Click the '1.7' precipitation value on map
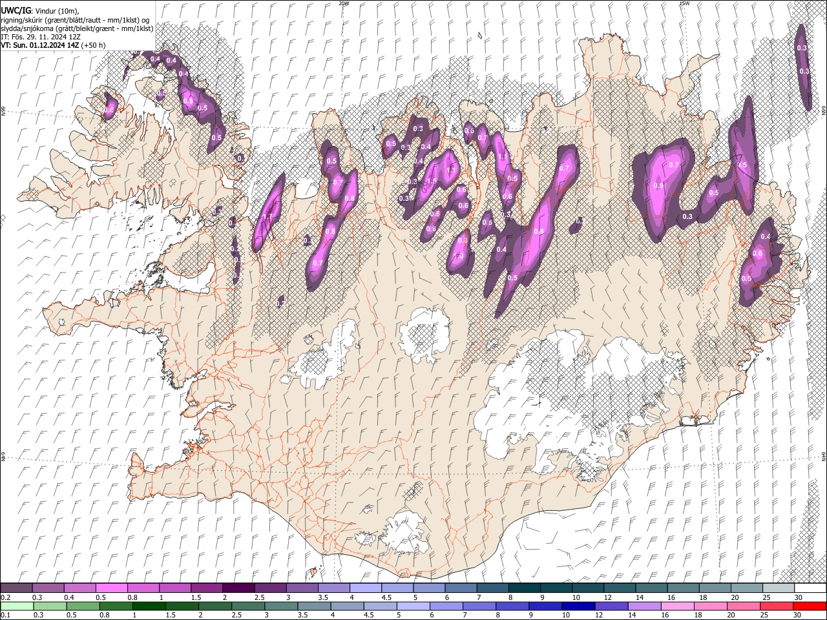This screenshot has width=827, height=620. pos(267,217)
